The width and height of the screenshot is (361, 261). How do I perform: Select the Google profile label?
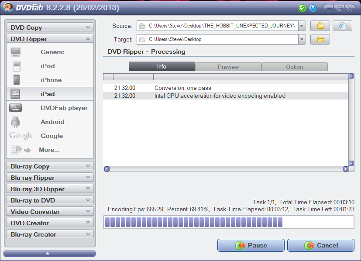52,136
